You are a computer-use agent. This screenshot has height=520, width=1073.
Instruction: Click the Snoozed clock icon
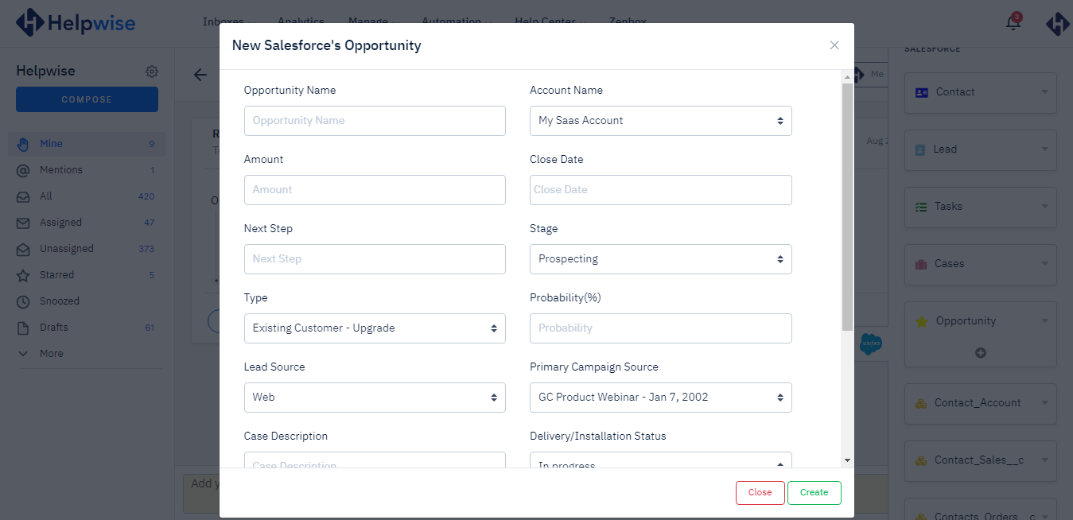coord(25,301)
